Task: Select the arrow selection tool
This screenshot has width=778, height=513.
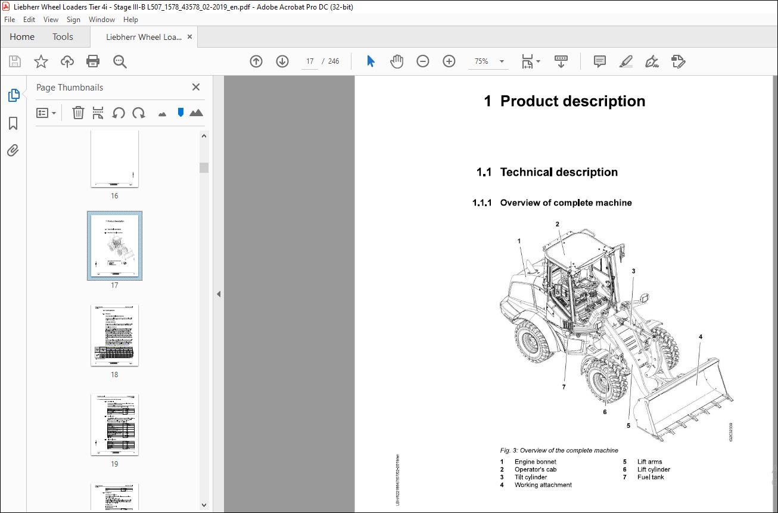Action: tap(371, 61)
